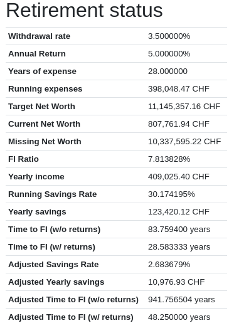Screen dimensions: 234x328
Task: Select the FI Ratio label
Action: pyautogui.click(x=23, y=159)
